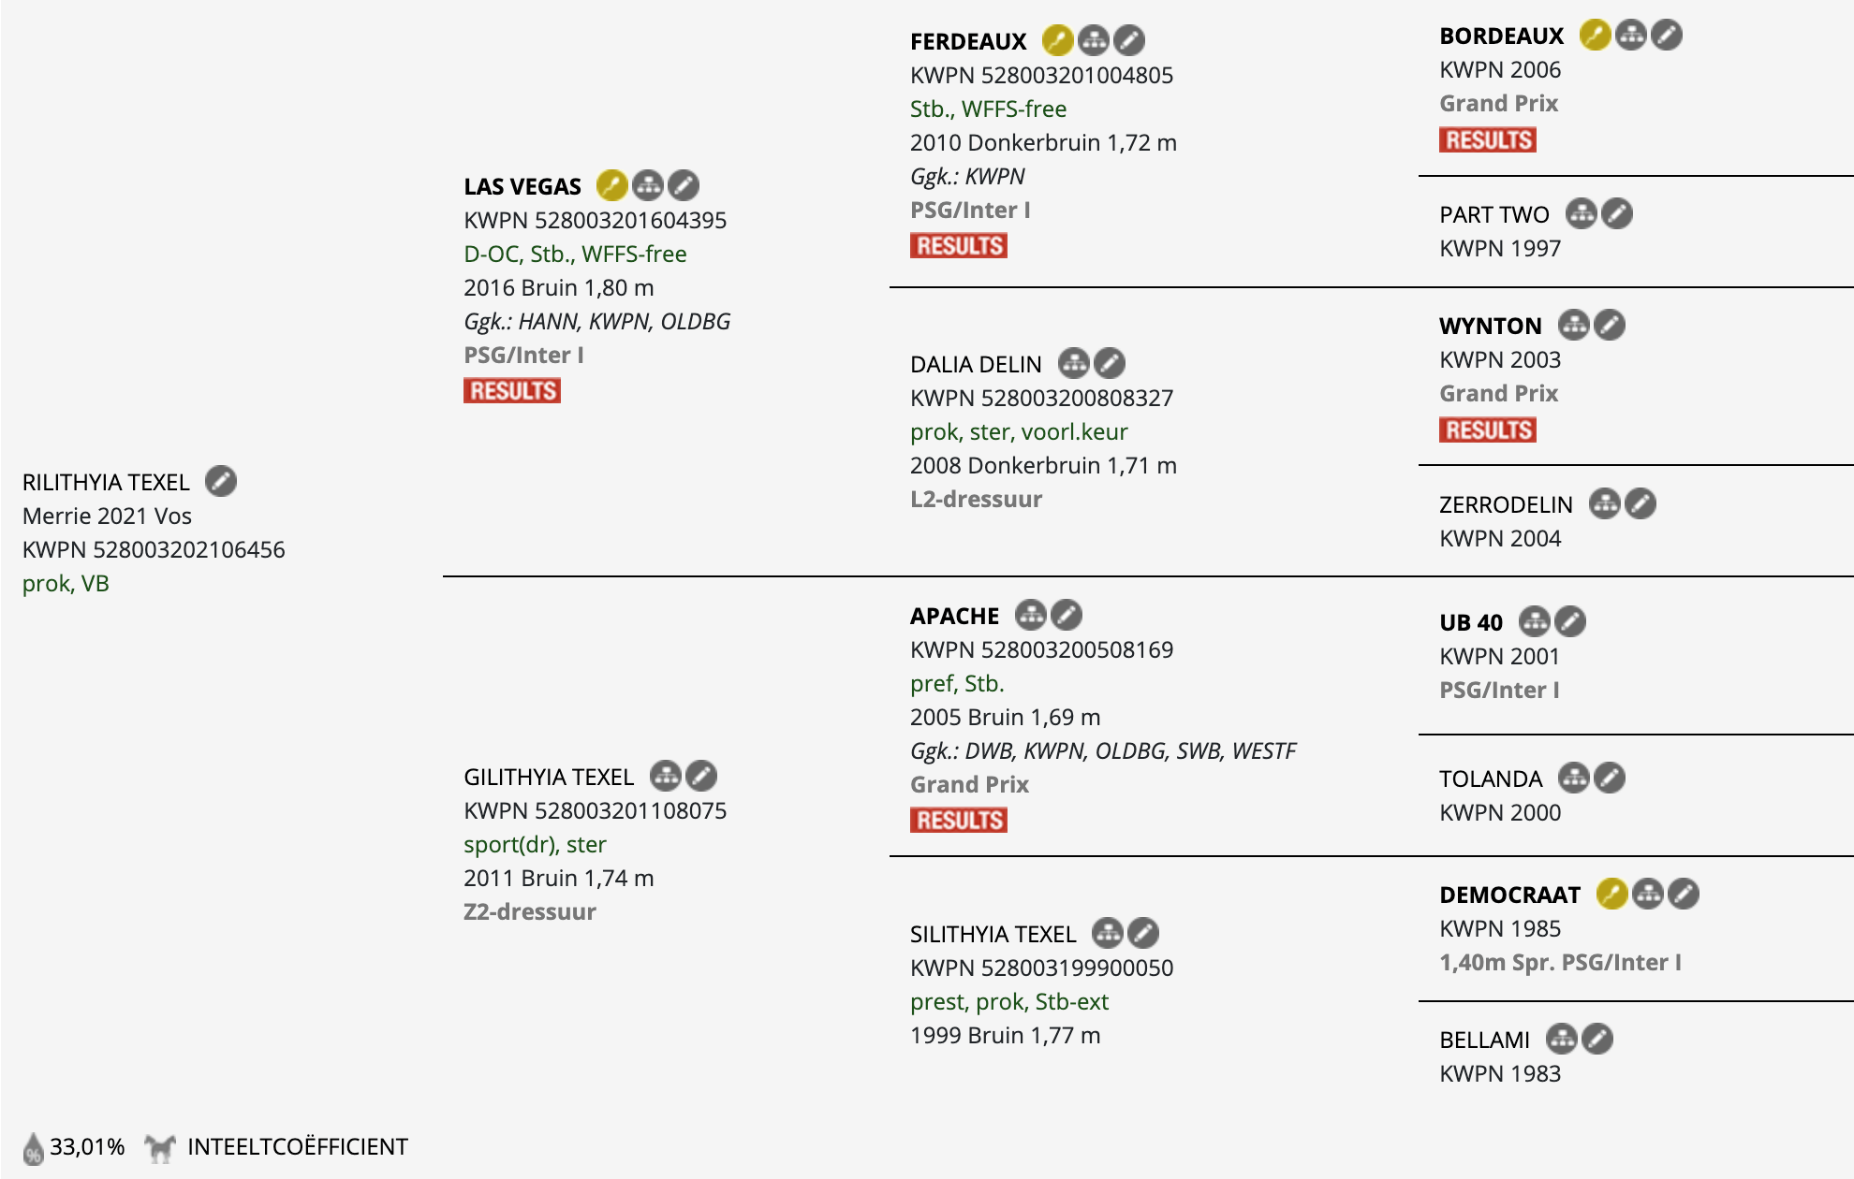Click Results button under Apache
Screen dimensions: 1854x1179
point(959,820)
